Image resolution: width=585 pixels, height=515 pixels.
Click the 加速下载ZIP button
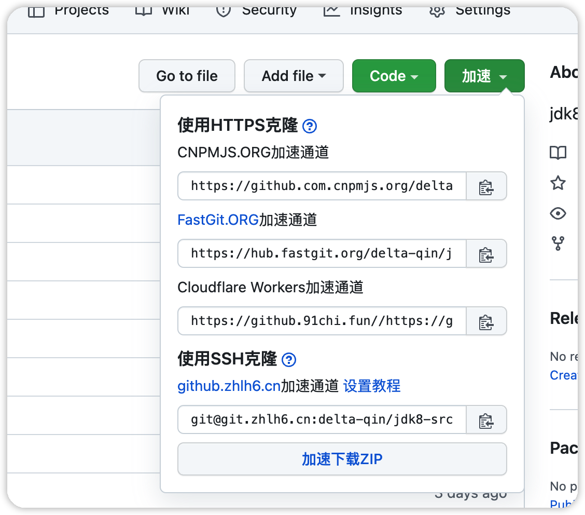pyautogui.click(x=342, y=459)
